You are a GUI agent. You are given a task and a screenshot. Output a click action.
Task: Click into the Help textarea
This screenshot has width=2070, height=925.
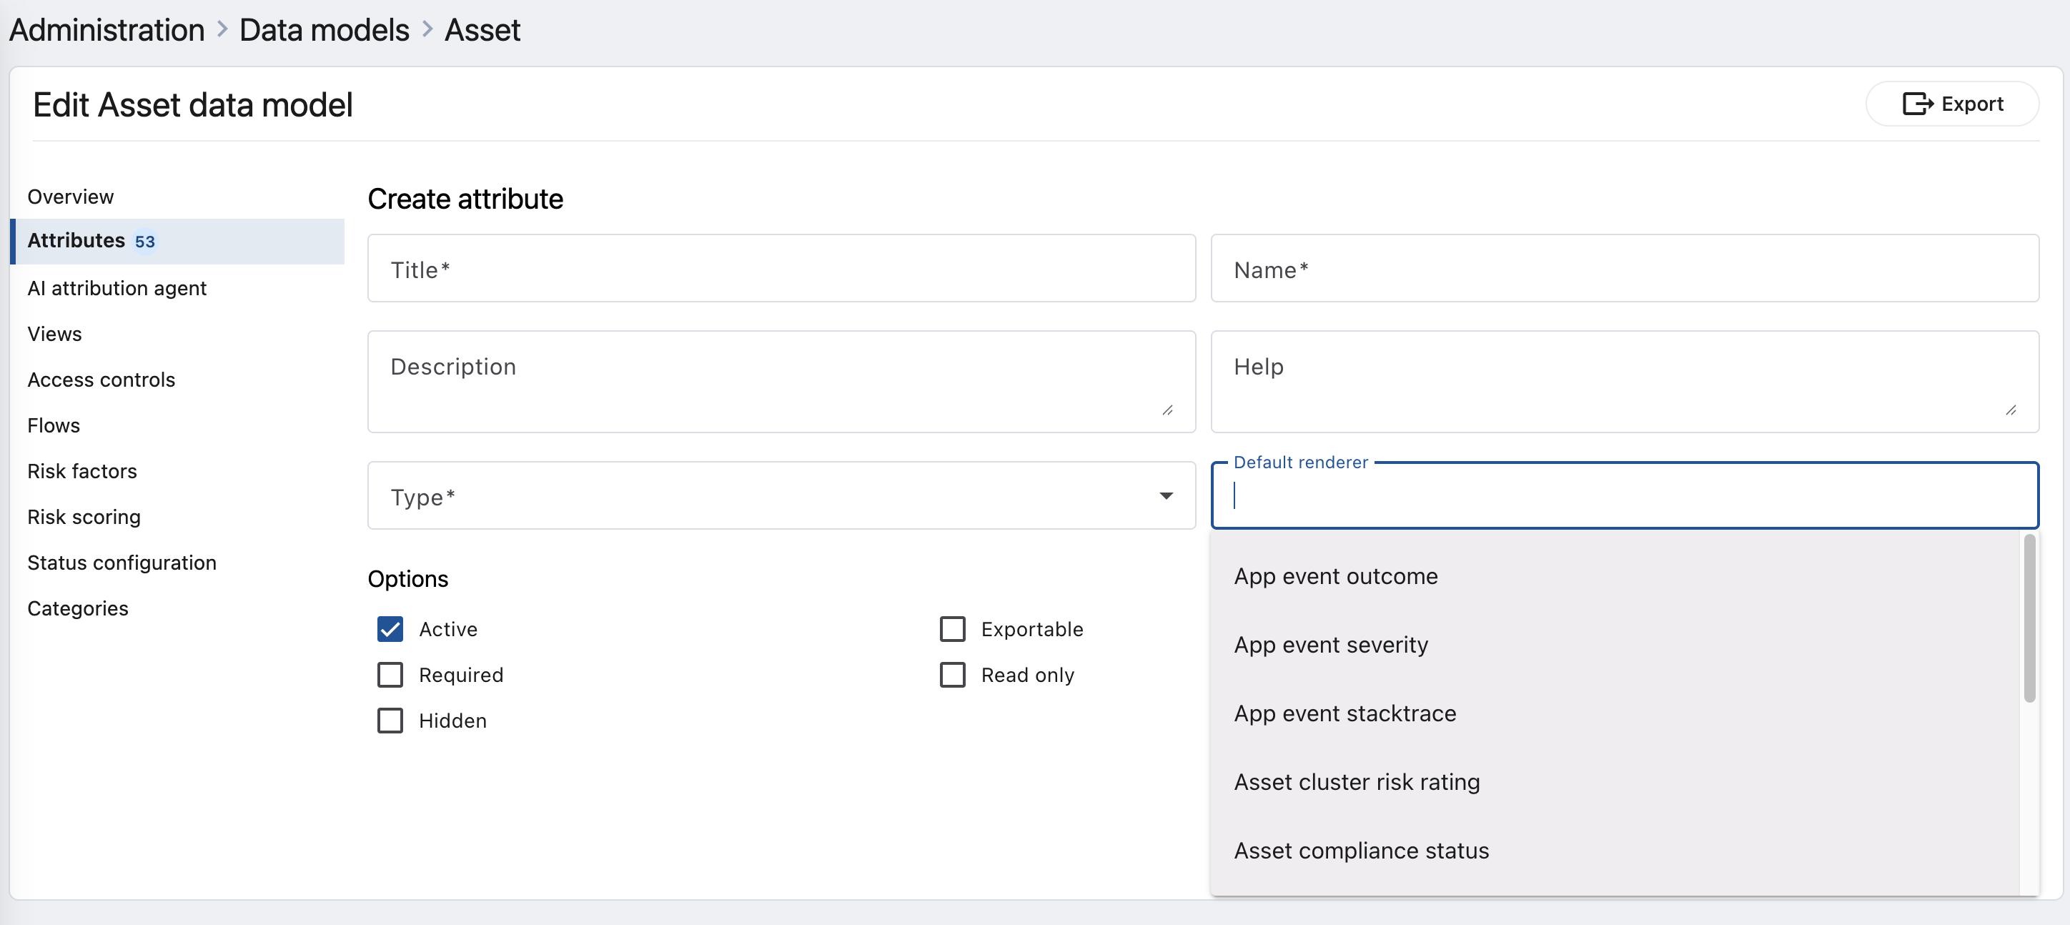1624,382
